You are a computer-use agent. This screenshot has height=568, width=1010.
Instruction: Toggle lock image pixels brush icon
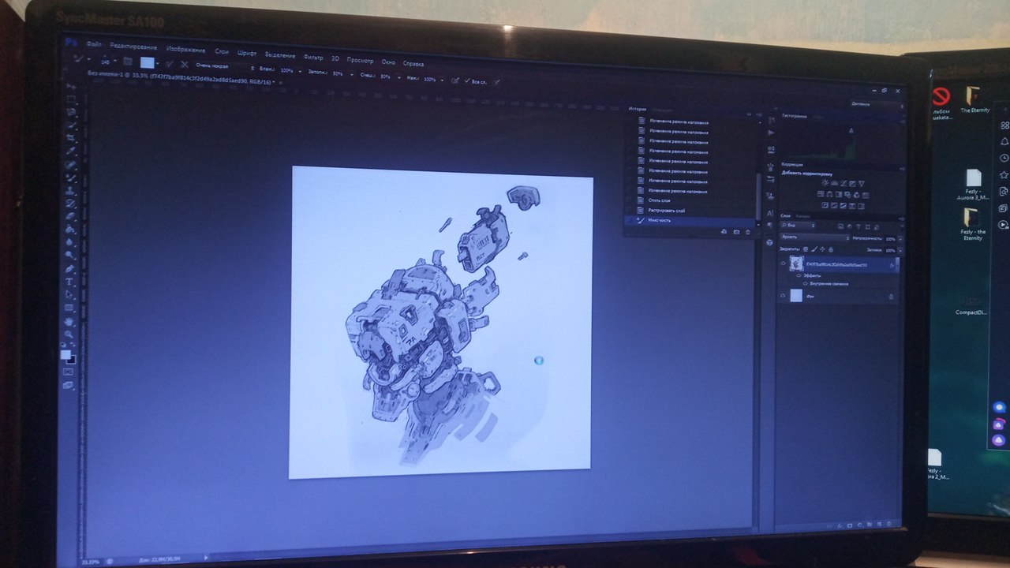tap(814, 249)
